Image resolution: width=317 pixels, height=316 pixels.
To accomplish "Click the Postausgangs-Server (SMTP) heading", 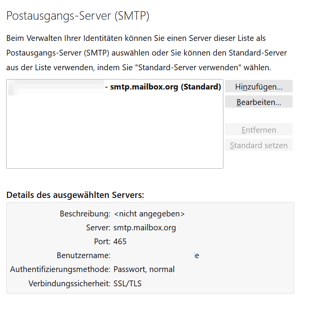I will 78,16.
